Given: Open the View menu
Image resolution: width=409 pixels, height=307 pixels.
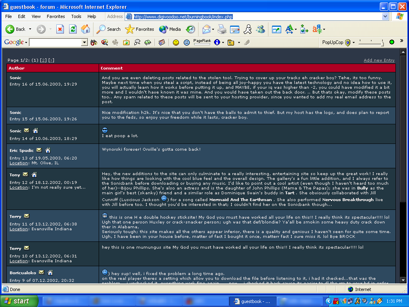Looking at the screenshot, I should tap(36, 16).
